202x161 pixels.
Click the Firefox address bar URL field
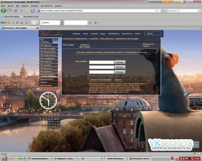(x=98, y=11)
